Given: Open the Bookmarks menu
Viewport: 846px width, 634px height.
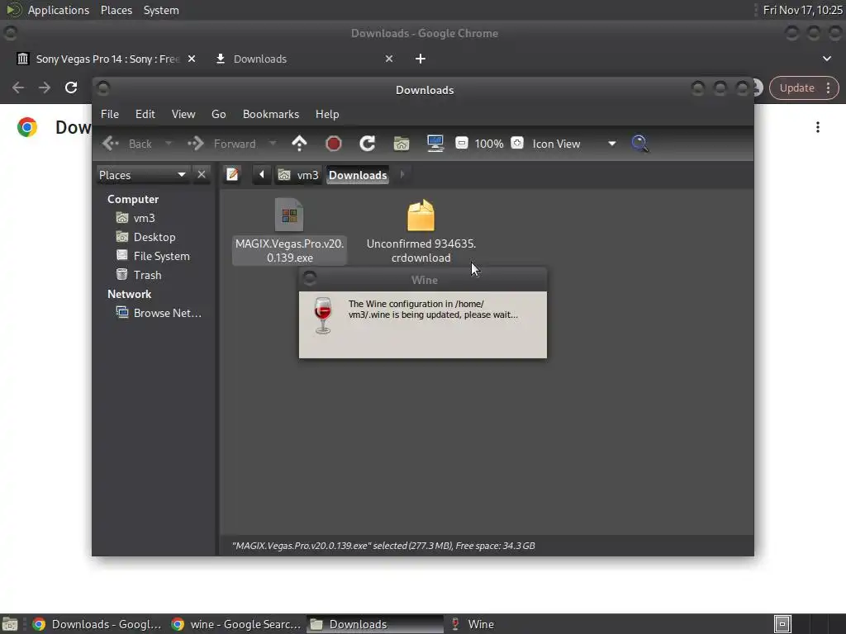Looking at the screenshot, I should click(270, 114).
